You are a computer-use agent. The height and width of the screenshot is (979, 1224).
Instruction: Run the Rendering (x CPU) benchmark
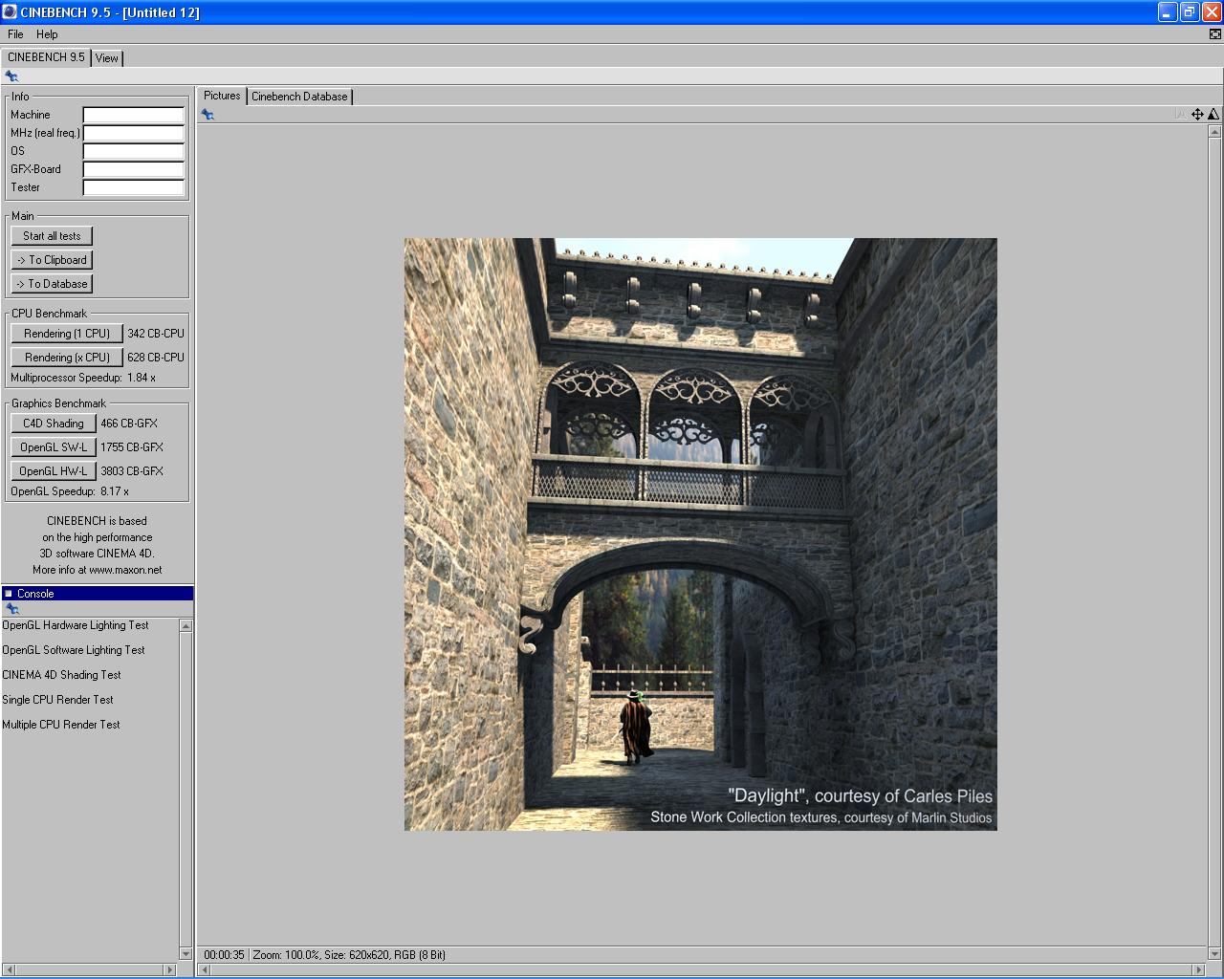click(x=67, y=358)
